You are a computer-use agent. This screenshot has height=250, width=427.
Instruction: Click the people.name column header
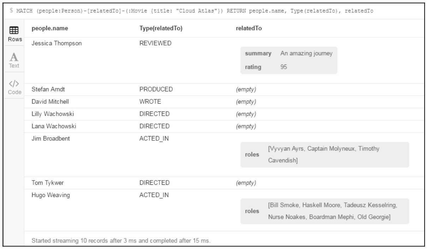click(x=50, y=29)
